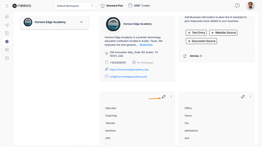Image resolution: width=262 pixels, height=147 pixels.
Task: Open the Default Workspace dropdown
Action: click(75, 6)
